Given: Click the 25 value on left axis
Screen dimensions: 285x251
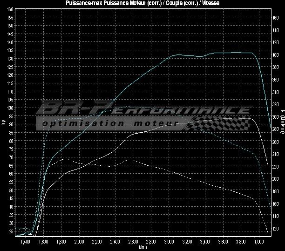Looking at the screenshot, I should point(11,231).
